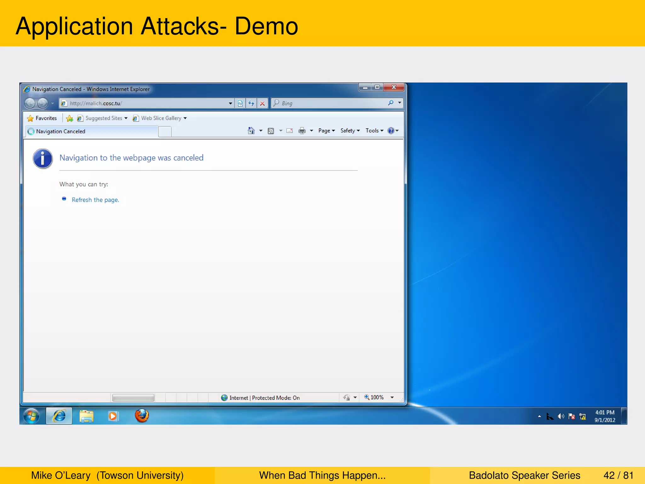Screen dimensions: 645x484
Task: Click the Internet Protected Mode status
Action: [260, 398]
